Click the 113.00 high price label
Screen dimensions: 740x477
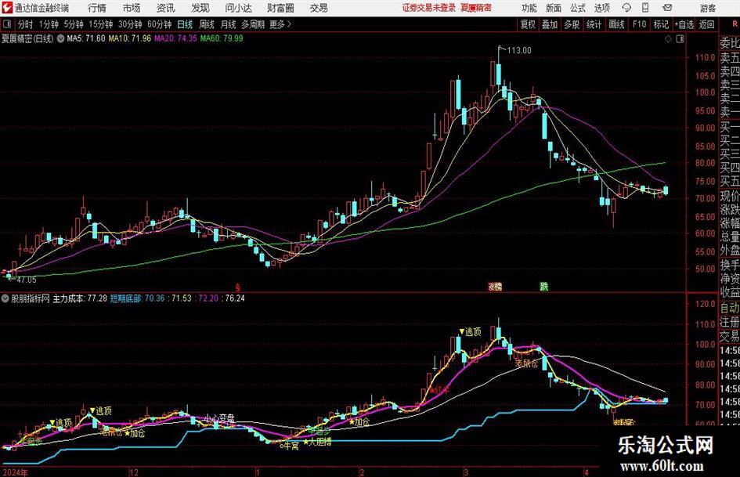click(x=519, y=51)
